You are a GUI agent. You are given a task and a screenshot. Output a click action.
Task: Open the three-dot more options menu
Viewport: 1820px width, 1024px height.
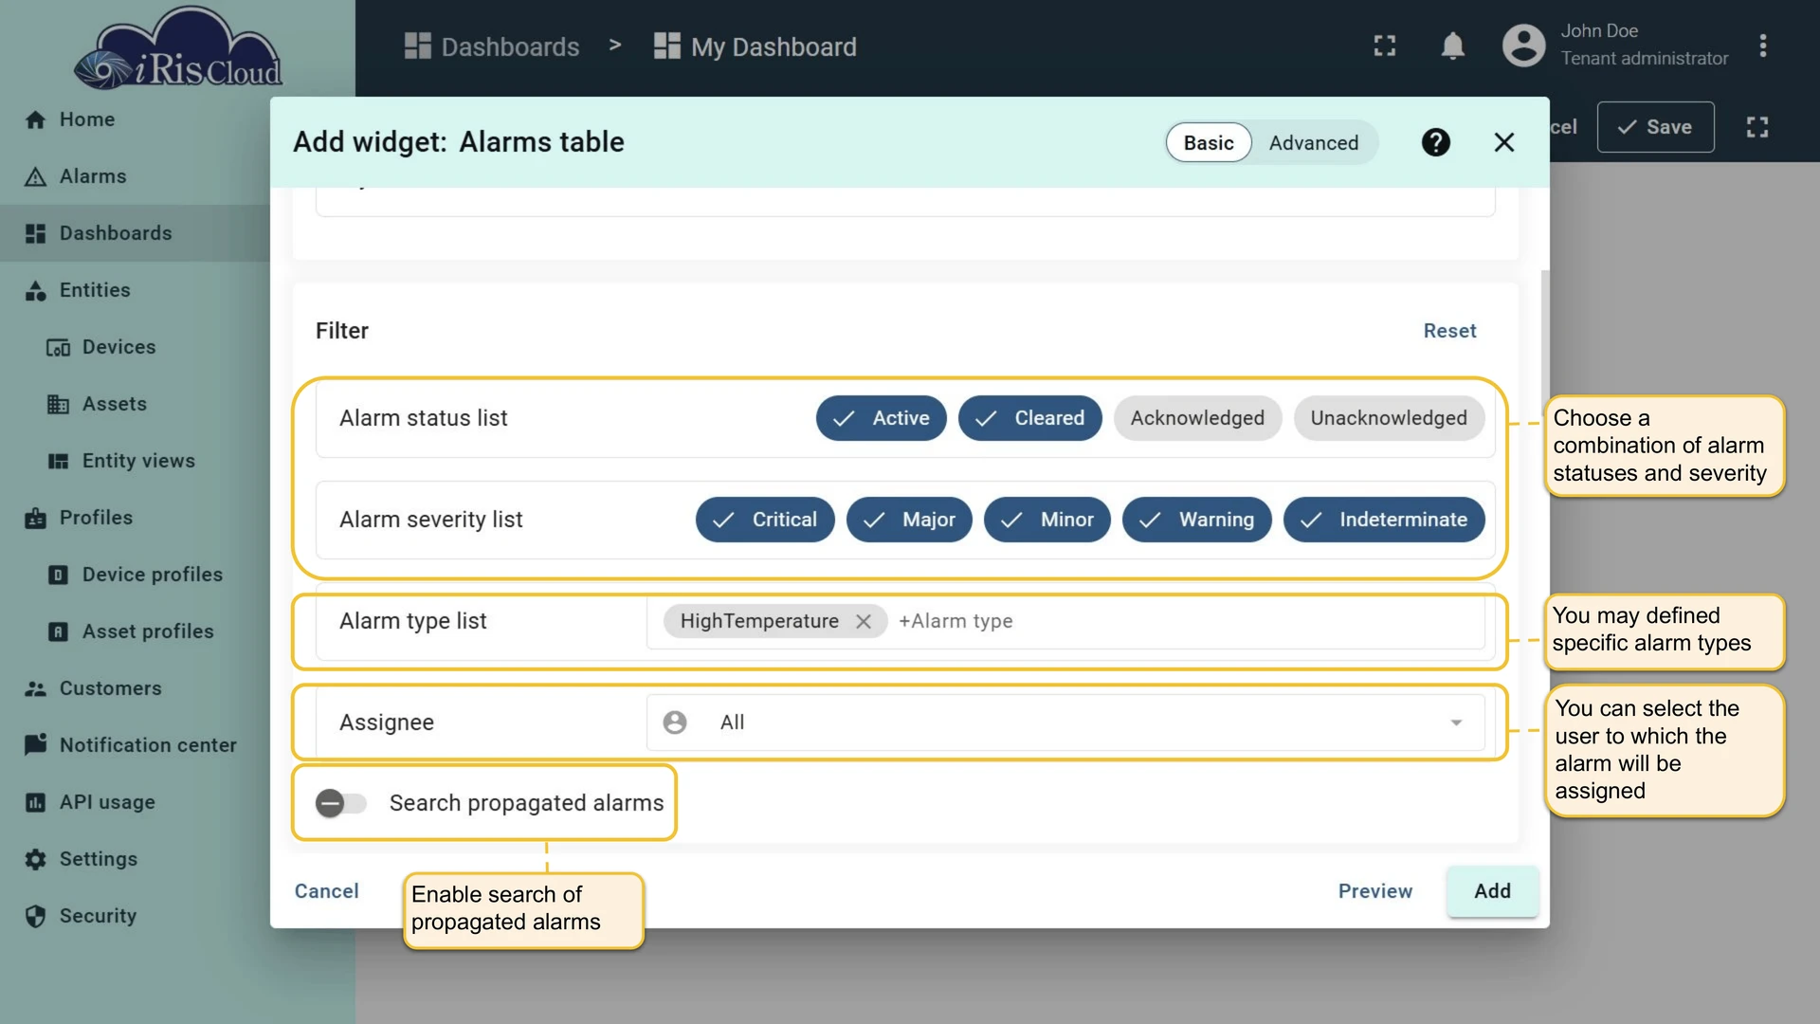tap(1762, 46)
